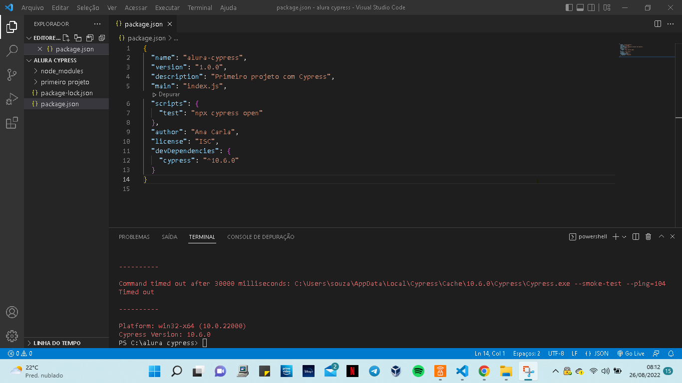Change the UTF-8 encoding in status bar
The width and height of the screenshot is (682, 383).
point(556,354)
